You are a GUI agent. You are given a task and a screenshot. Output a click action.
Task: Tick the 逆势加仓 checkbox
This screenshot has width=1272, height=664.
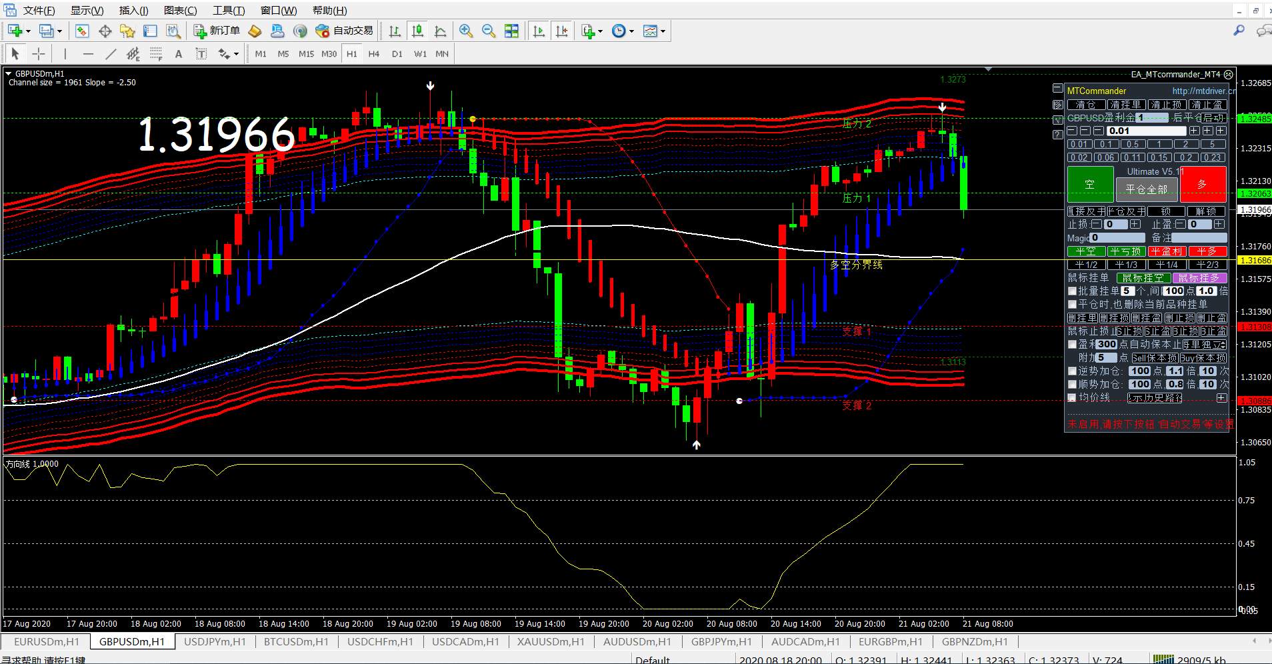point(1072,371)
